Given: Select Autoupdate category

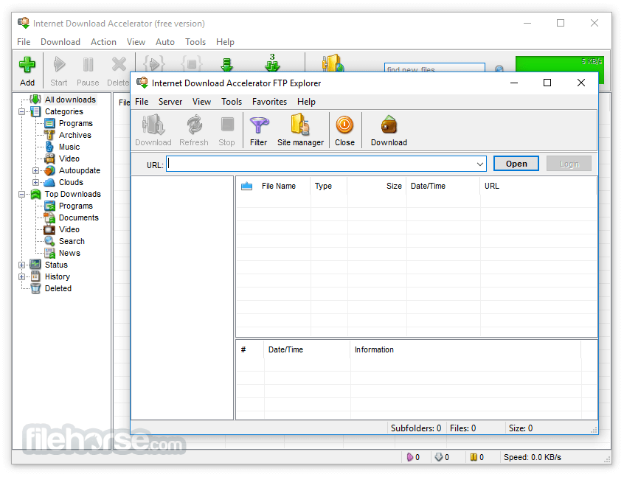Looking at the screenshot, I should tap(80, 170).
